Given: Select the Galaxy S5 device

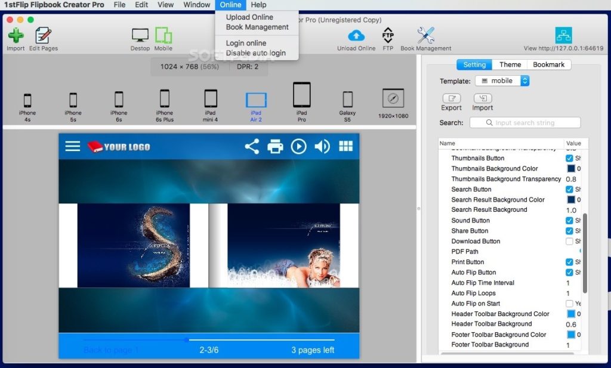Looking at the screenshot, I should pyautogui.click(x=347, y=99).
